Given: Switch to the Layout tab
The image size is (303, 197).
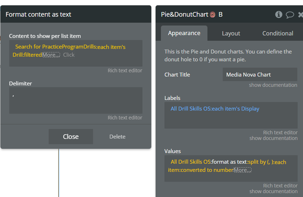Looking at the screenshot, I should point(231,33).
